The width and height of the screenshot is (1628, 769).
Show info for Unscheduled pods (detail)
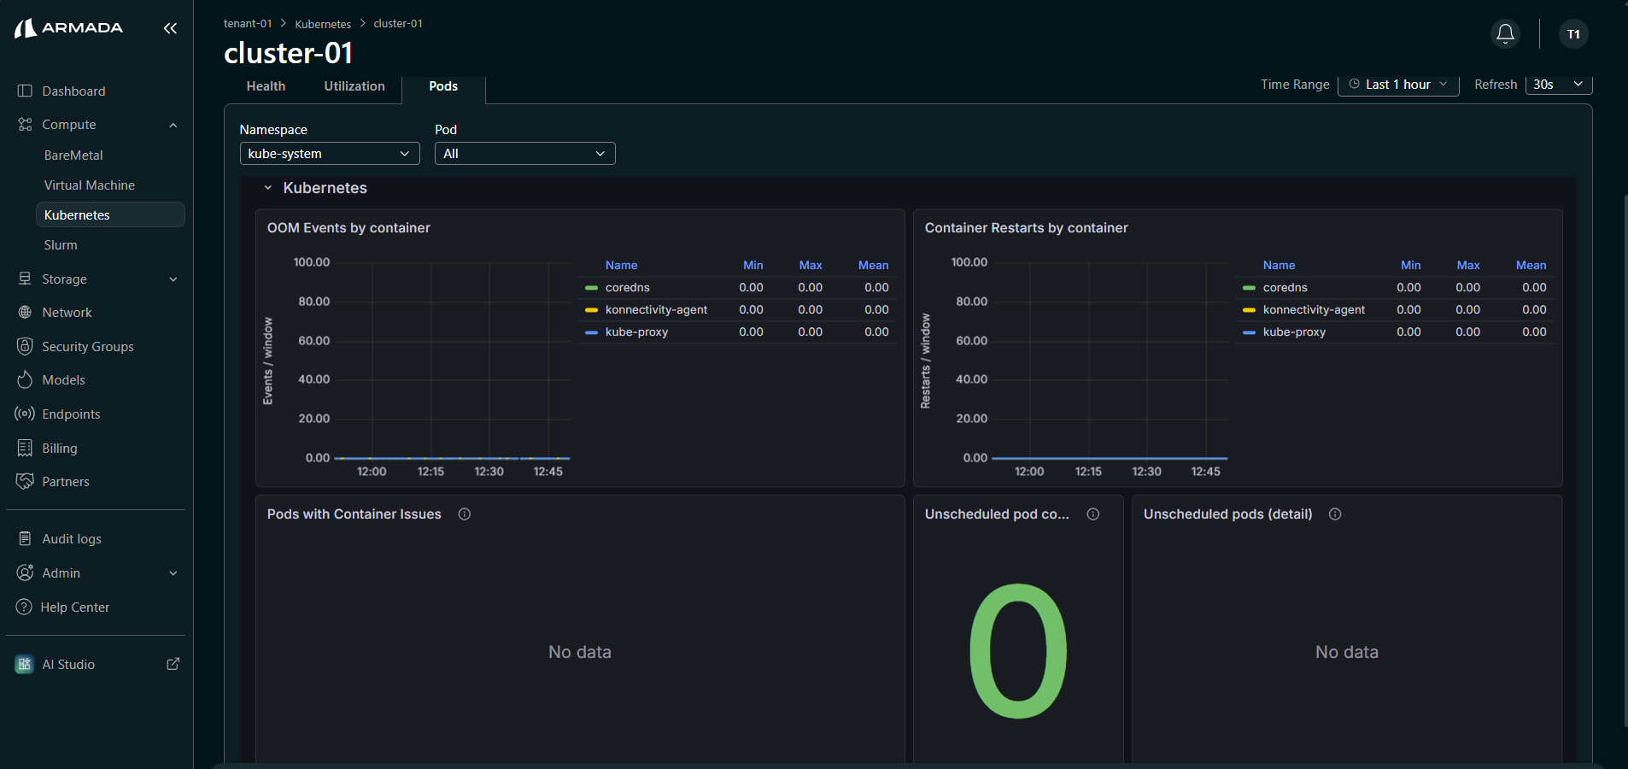[x=1335, y=514]
